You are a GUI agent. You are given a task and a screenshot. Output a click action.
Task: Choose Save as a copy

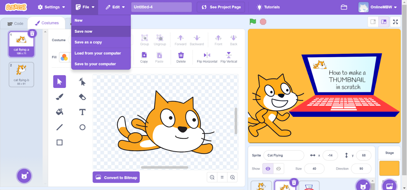click(x=101, y=42)
